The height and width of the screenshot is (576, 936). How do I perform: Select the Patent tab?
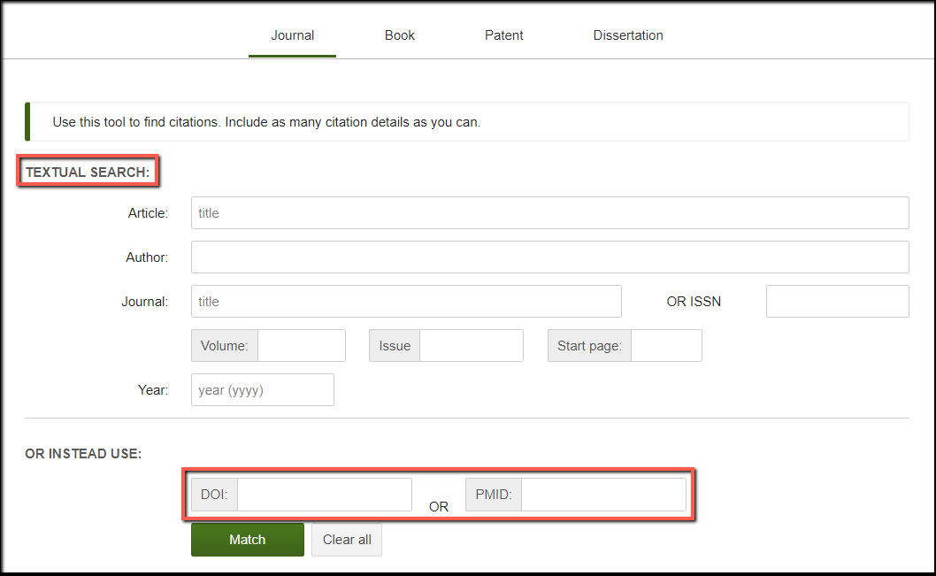pyautogui.click(x=503, y=35)
